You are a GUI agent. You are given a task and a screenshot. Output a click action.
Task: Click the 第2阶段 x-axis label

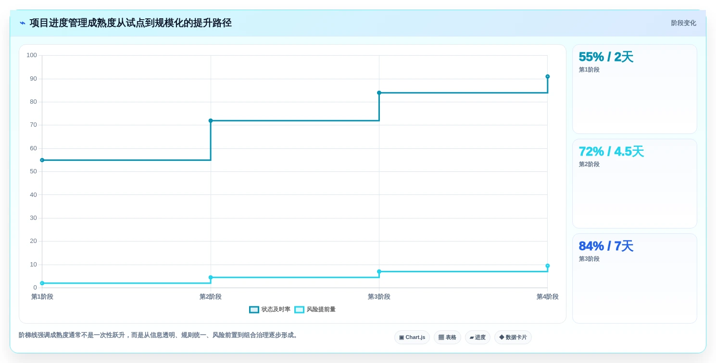pyautogui.click(x=211, y=297)
